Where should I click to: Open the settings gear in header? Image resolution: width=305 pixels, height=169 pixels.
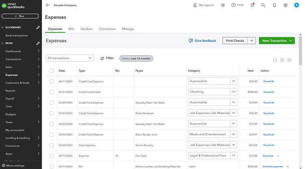[x=285, y=5]
